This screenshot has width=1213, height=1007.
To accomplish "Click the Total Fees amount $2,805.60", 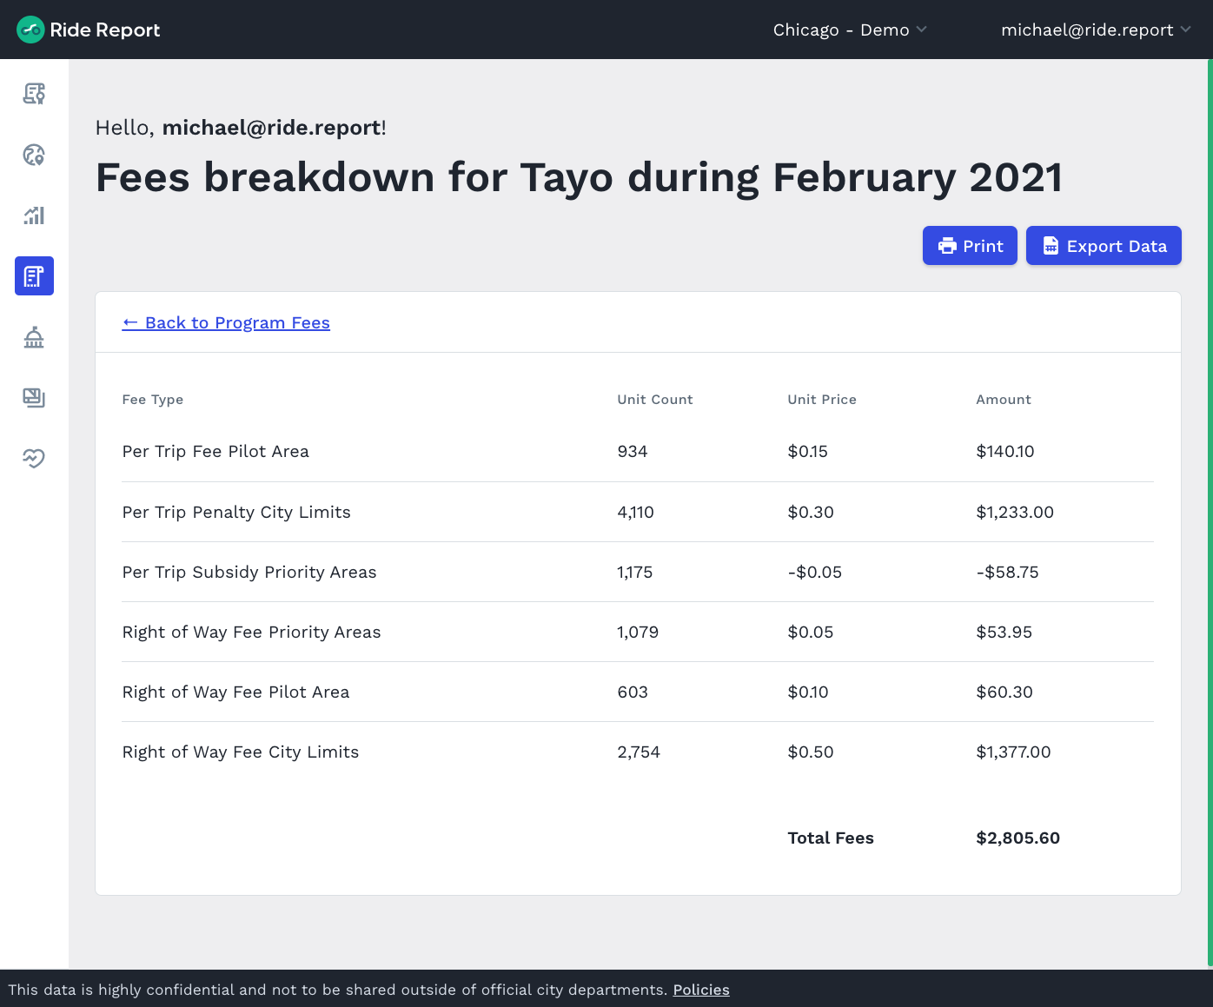I will [x=1017, y=838].
